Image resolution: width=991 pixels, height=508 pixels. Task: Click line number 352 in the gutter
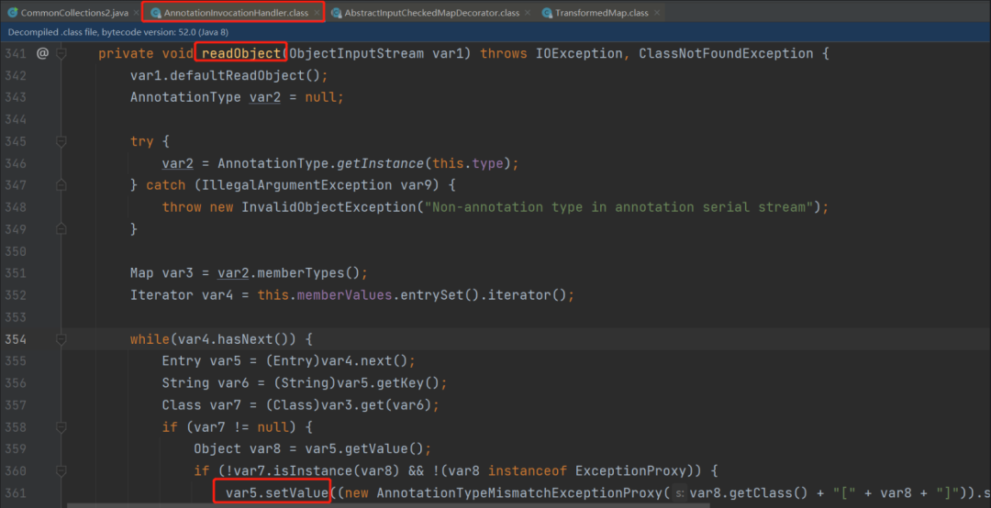16,295
